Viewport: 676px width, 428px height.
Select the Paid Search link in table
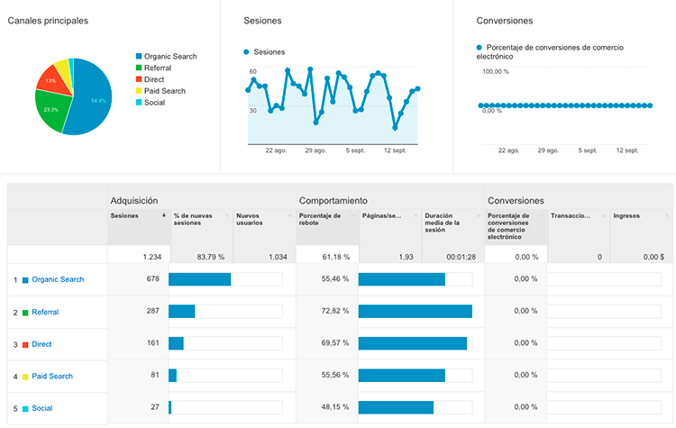tap(52, 377)
